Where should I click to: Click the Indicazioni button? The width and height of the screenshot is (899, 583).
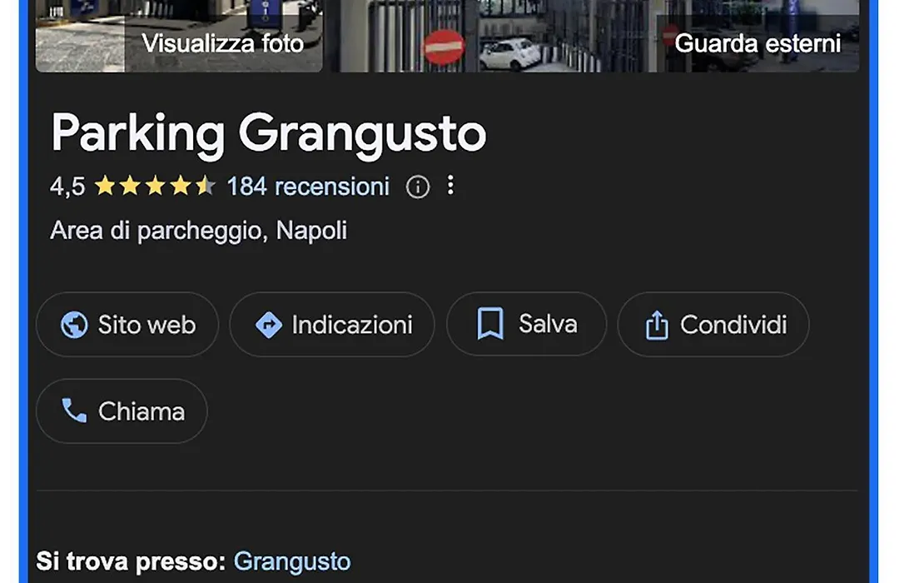click(332, 325)
